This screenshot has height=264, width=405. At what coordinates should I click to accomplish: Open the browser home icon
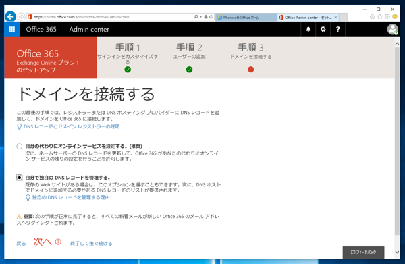(x=372, y=17)
